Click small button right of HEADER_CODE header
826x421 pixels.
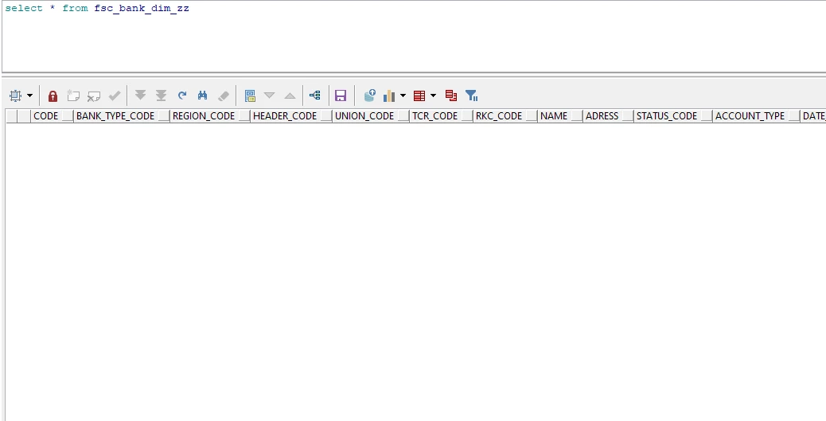326,116
